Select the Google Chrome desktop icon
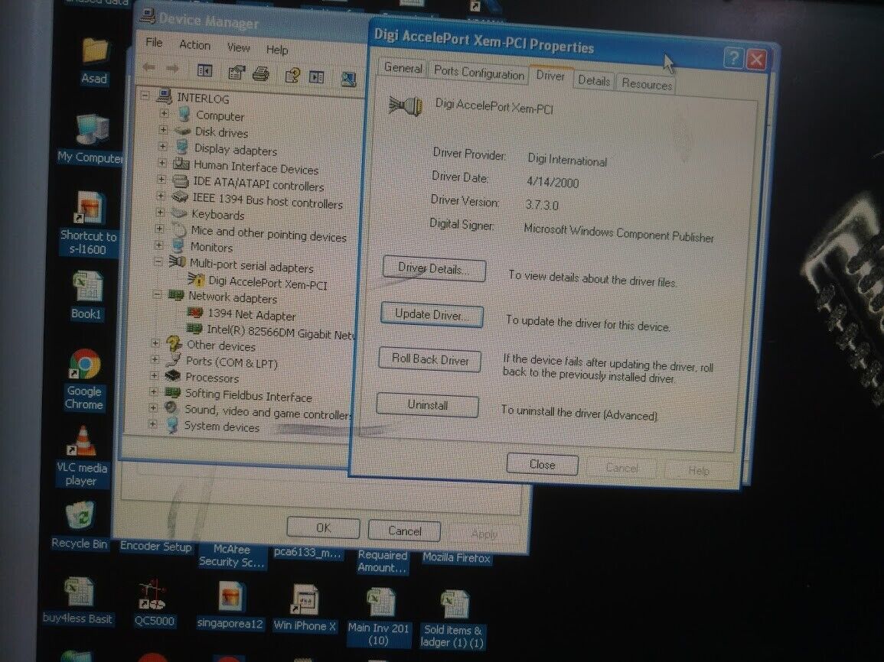 (x=84, y=380)
